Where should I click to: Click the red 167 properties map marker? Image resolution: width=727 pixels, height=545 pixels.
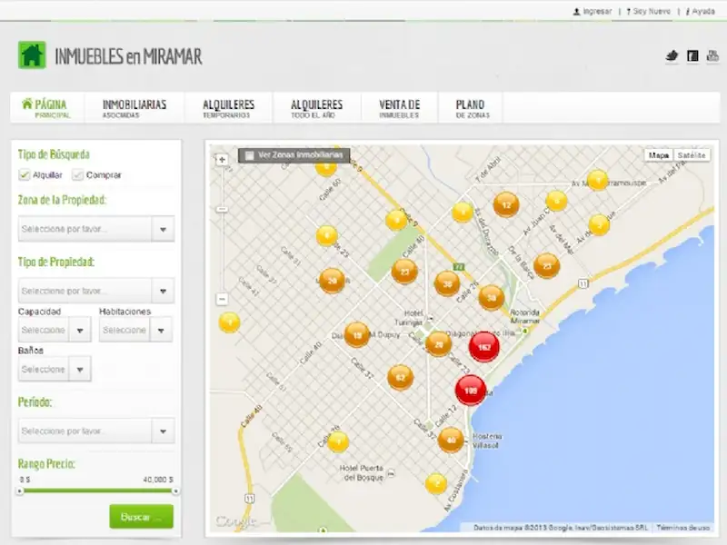[x=484, y=346]
